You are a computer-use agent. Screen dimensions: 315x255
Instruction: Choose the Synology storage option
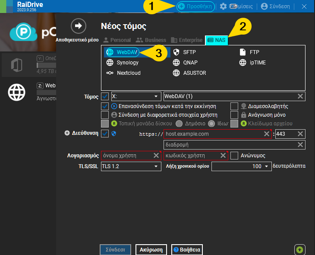pos(123,63)
